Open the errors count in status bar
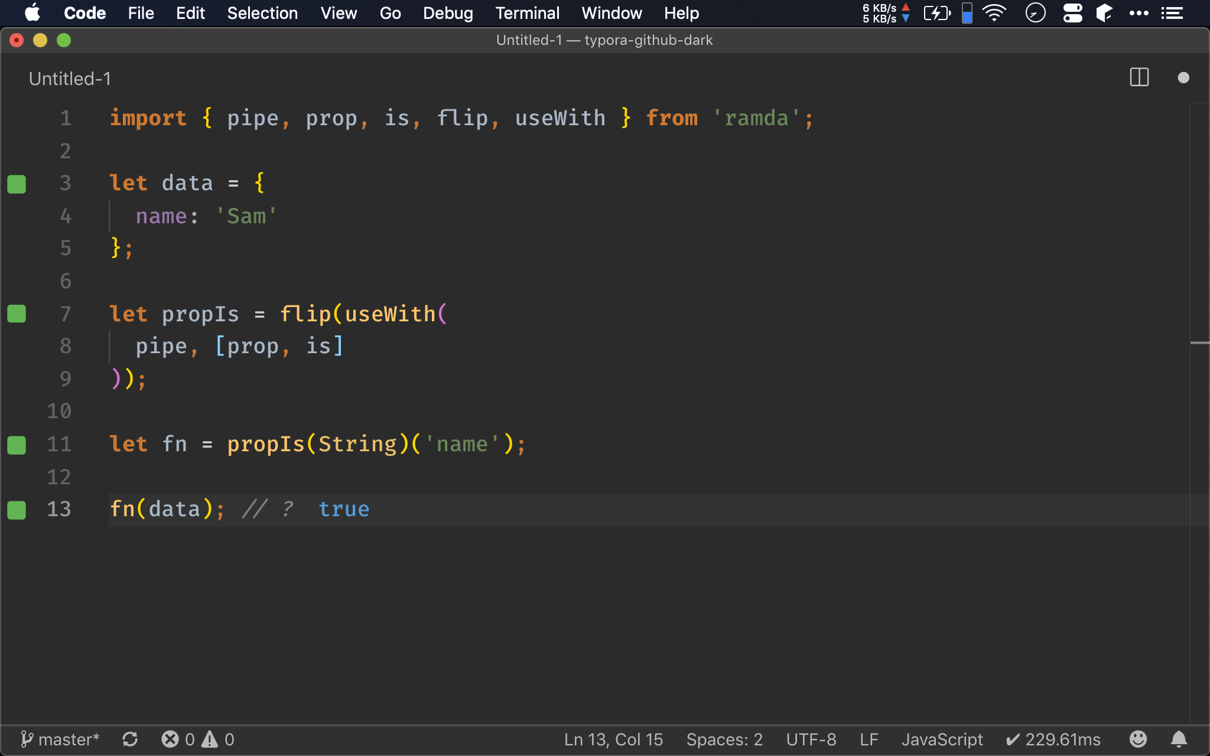This screenshot has width=1210, height=756. tap(178, 739)
